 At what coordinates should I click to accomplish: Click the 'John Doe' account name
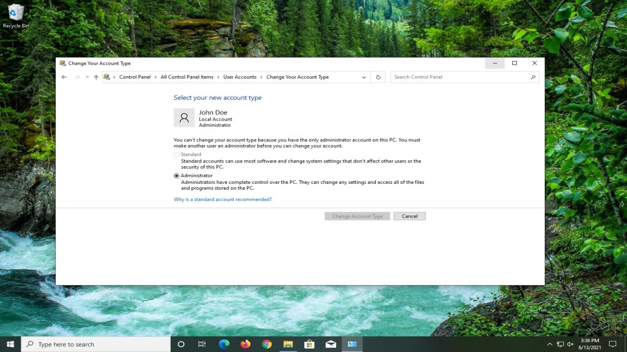coord(213,112)
